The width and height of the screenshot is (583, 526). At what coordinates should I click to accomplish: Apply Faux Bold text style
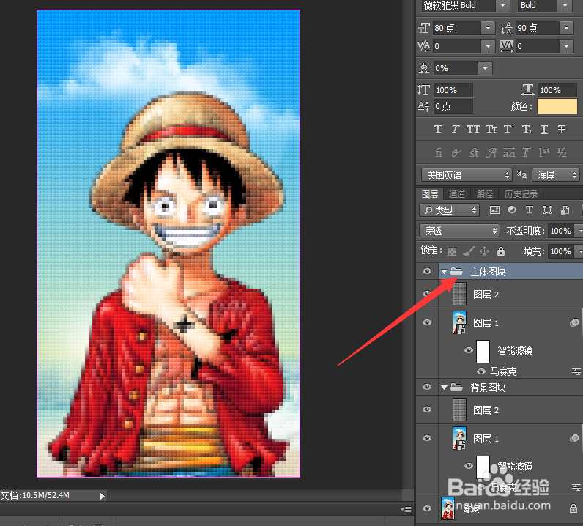pyautogui.click(x=438, y=129)
